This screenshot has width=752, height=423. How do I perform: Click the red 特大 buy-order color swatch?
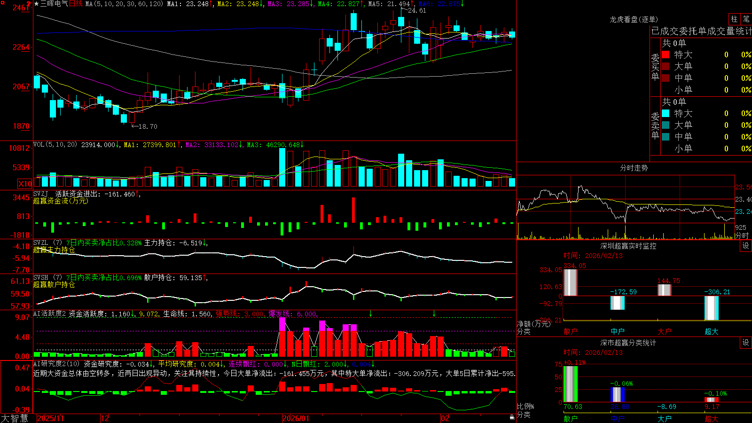[666, 55]
